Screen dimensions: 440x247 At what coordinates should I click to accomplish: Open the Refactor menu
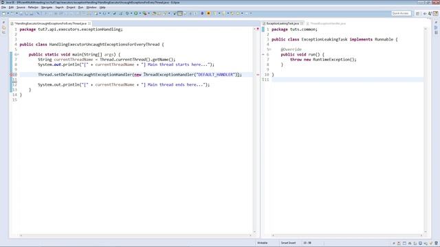pos(33,8)
